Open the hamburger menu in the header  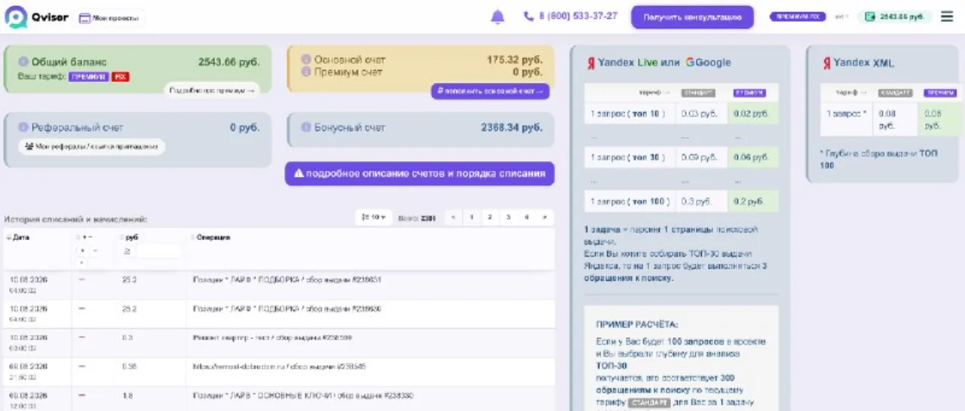947,17
